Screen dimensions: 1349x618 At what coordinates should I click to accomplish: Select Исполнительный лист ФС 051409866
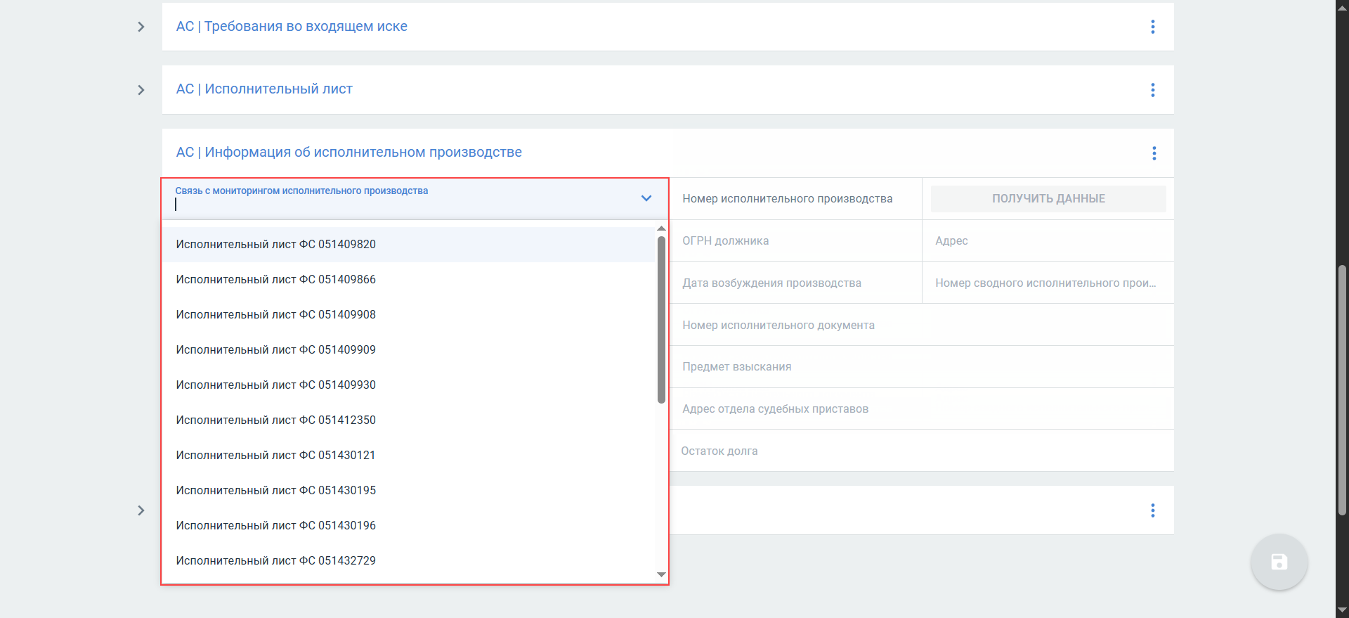275,280
